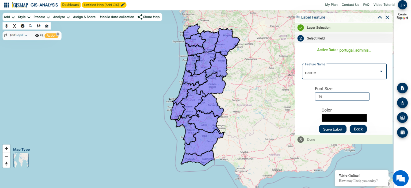The width and height of the screenshot is (411, 188).
Task: Click the black label color swatch
Action: coord(344,118)
